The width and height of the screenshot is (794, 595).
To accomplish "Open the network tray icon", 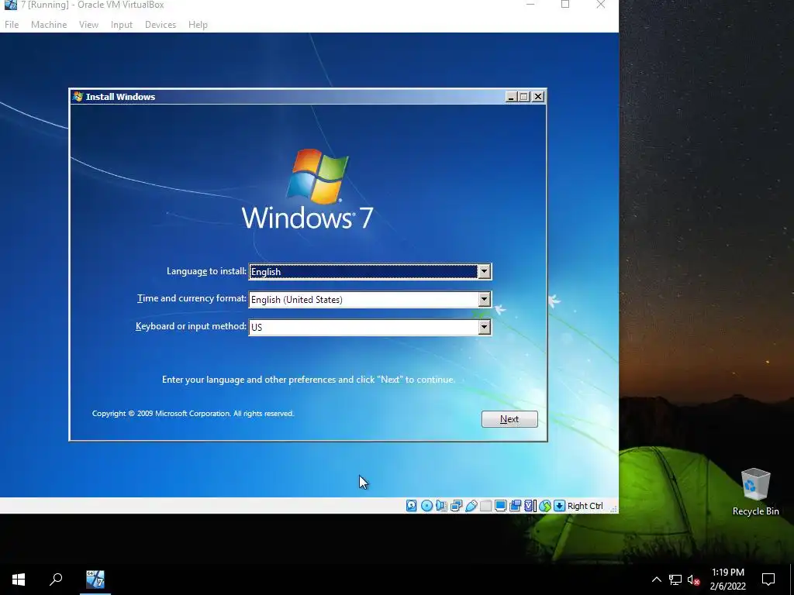I will 675,580.
